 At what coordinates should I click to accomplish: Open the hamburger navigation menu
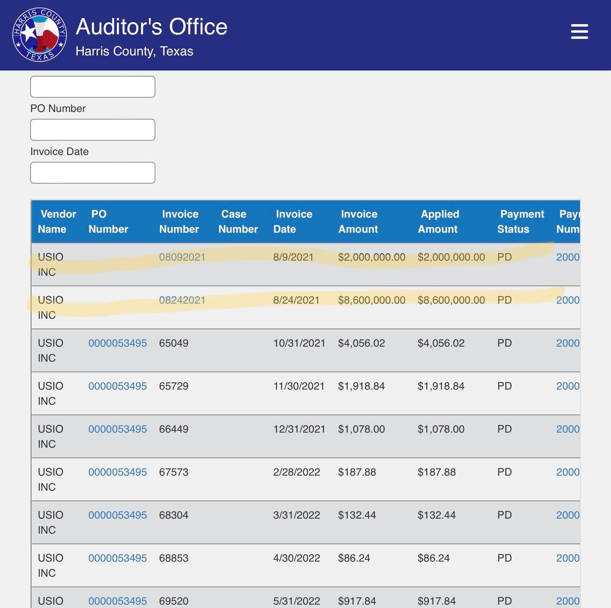click(x=579, y=31)
